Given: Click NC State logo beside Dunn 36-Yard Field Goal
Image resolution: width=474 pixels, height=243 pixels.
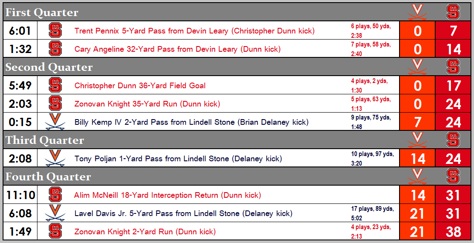Looking at the screenshot, I should click(55, 85).
